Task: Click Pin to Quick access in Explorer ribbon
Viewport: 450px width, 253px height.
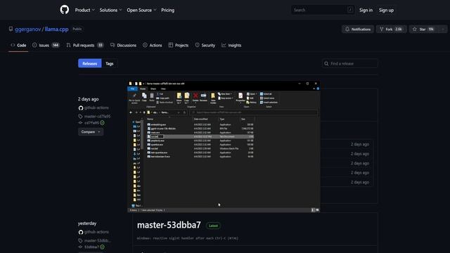Action: (x=134, y=98)
